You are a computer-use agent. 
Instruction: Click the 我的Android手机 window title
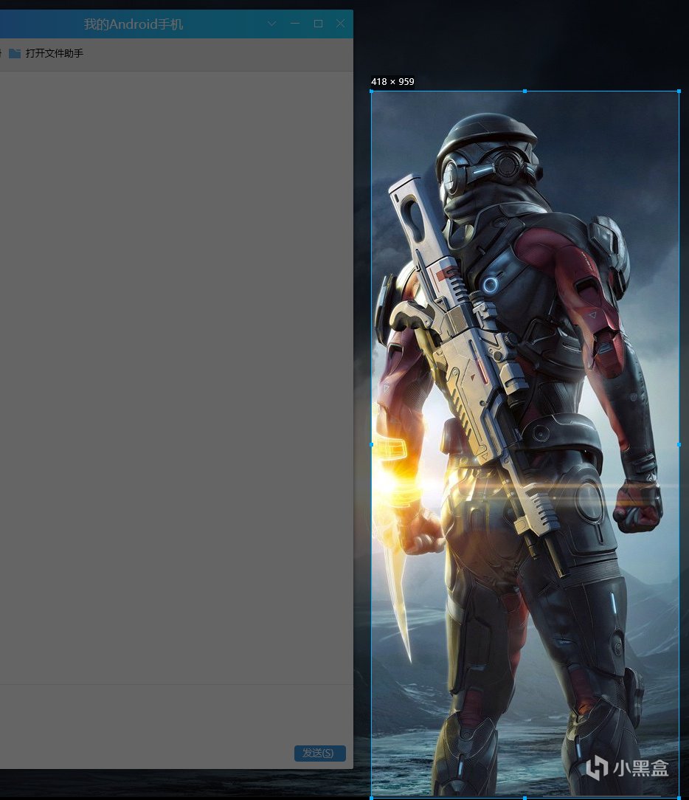click(x=133, y=24)
